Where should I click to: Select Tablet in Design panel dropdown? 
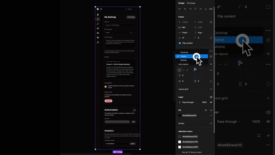click(x=192, y=56)
